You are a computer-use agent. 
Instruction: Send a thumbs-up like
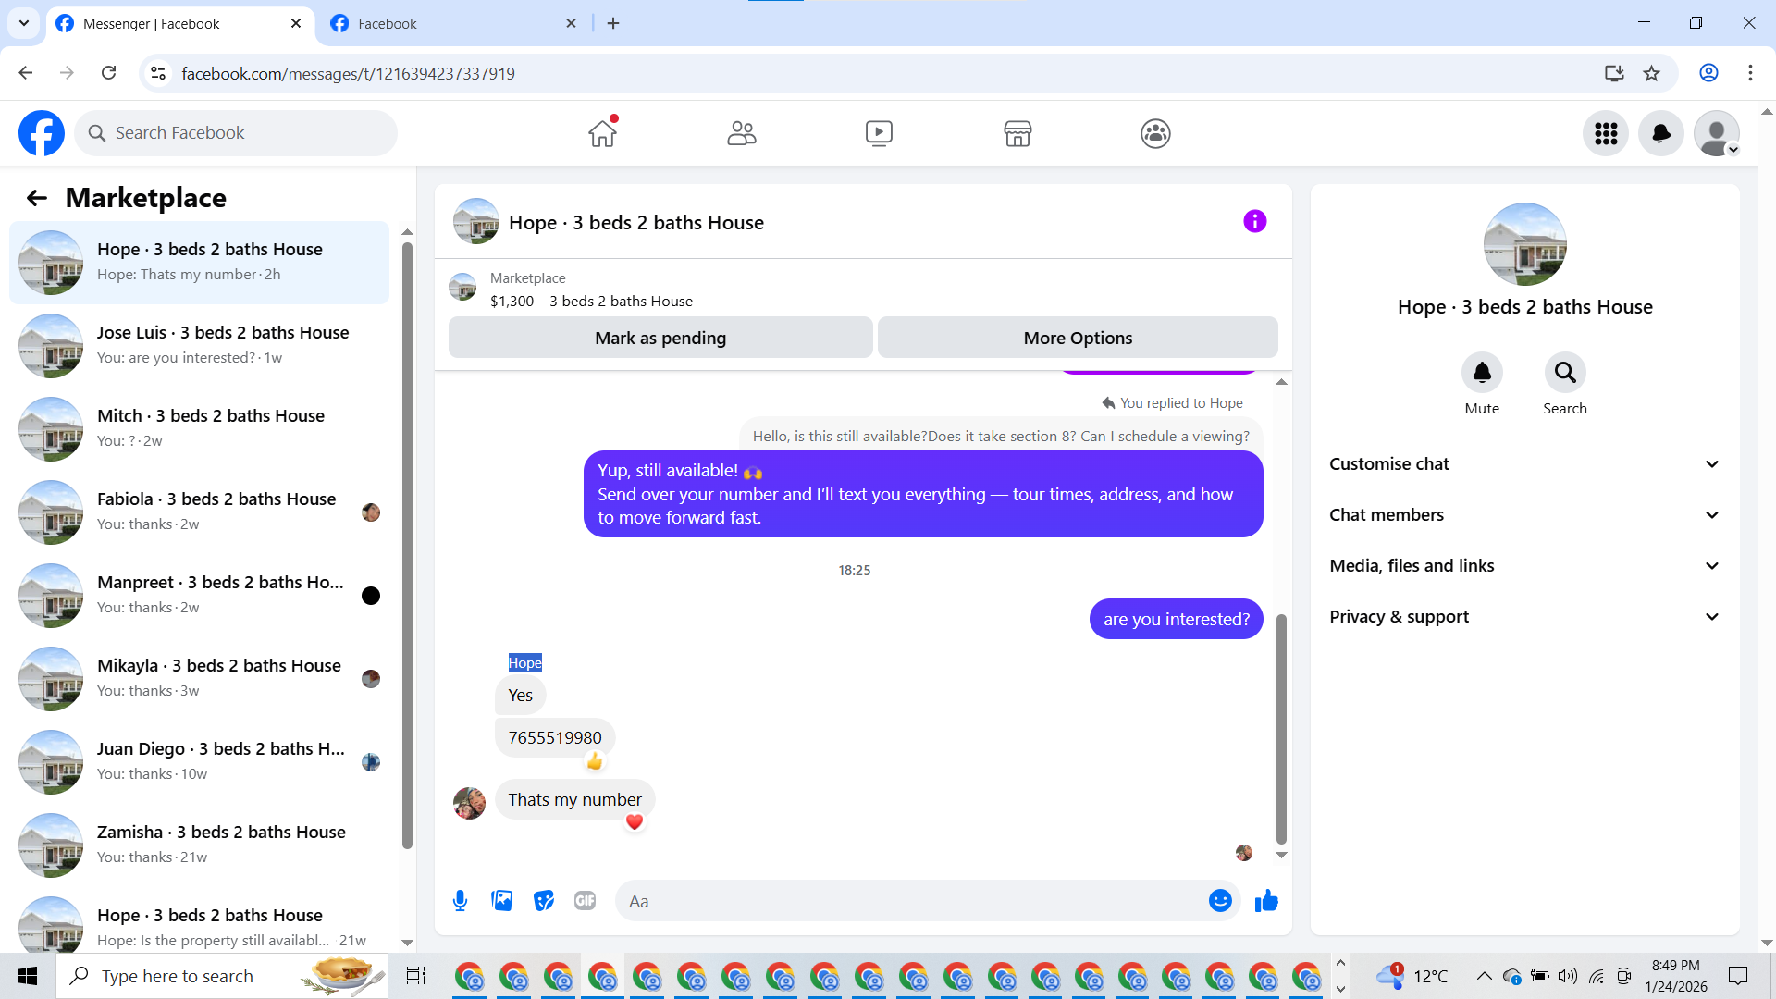[x=1266, y=900]
